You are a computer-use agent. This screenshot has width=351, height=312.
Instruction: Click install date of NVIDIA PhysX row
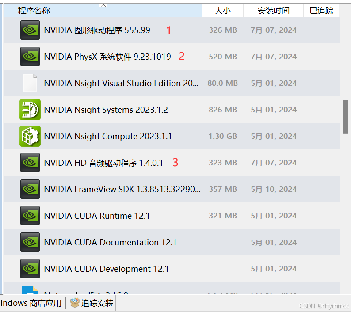274,57
